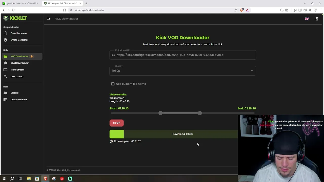Viewport: 324px width, 182px height.
Task: Collapse the sidebar with the hamburger menu icon
Action: coord(48,19)
